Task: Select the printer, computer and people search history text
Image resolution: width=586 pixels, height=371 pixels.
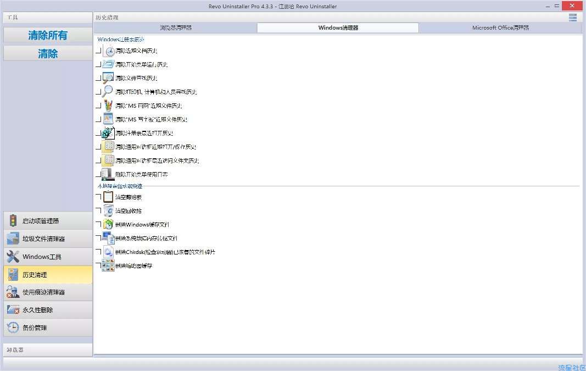Action: pyautogui.click(x=156, y=92)
